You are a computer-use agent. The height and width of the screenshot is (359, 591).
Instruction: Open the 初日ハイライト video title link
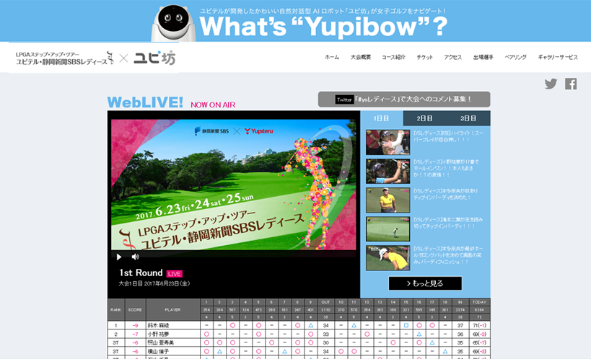point(448,136)
